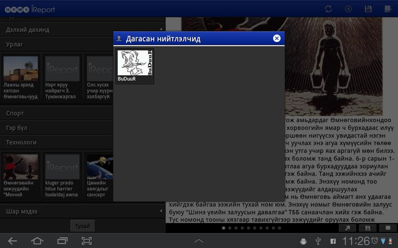The width and height of the screenshot is (398, 248).
Task: Tap the add (plus circle) icon
Action: click(x=348, y=9)
